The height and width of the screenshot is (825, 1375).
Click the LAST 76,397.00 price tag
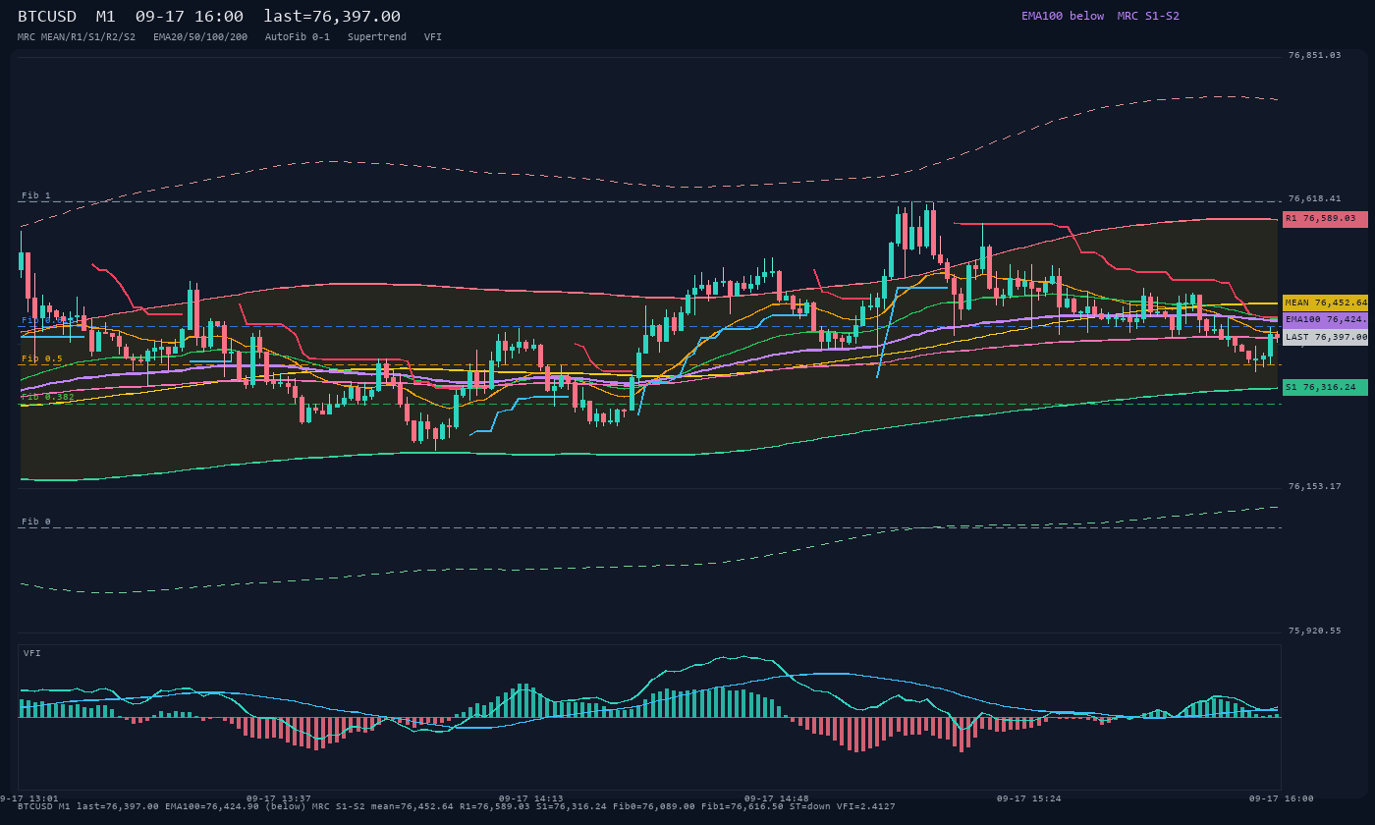click(1325, 337)
